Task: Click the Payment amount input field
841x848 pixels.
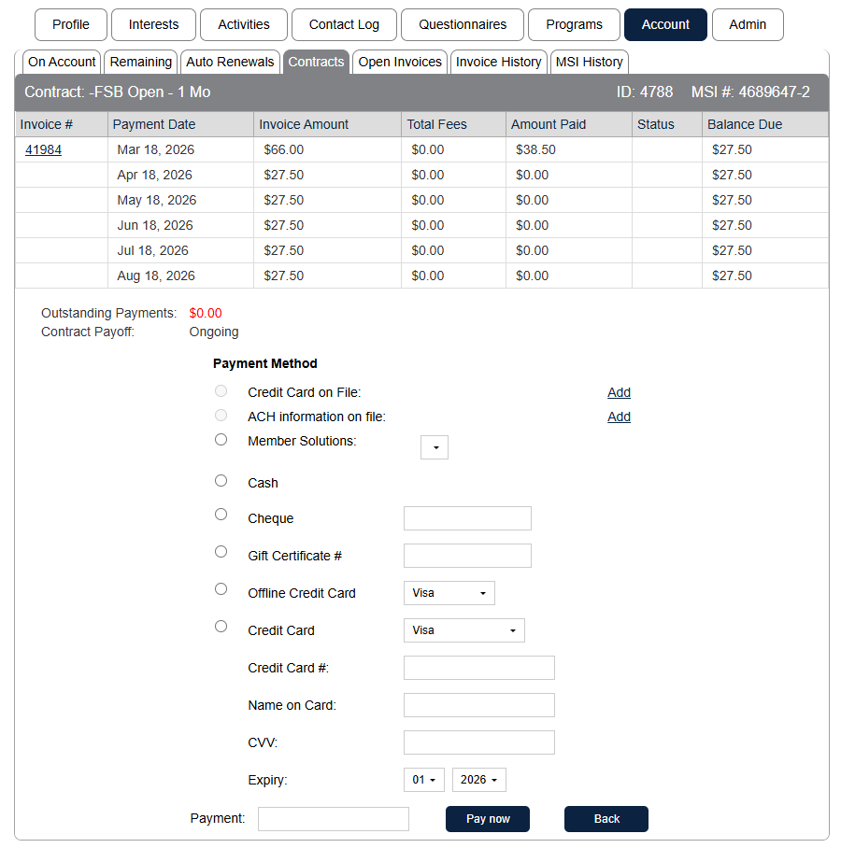Action: (334, 819)
